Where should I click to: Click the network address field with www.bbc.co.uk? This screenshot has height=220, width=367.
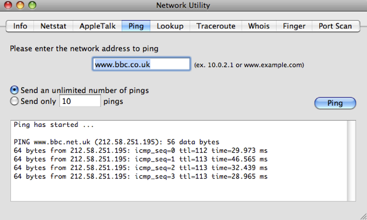141,64
